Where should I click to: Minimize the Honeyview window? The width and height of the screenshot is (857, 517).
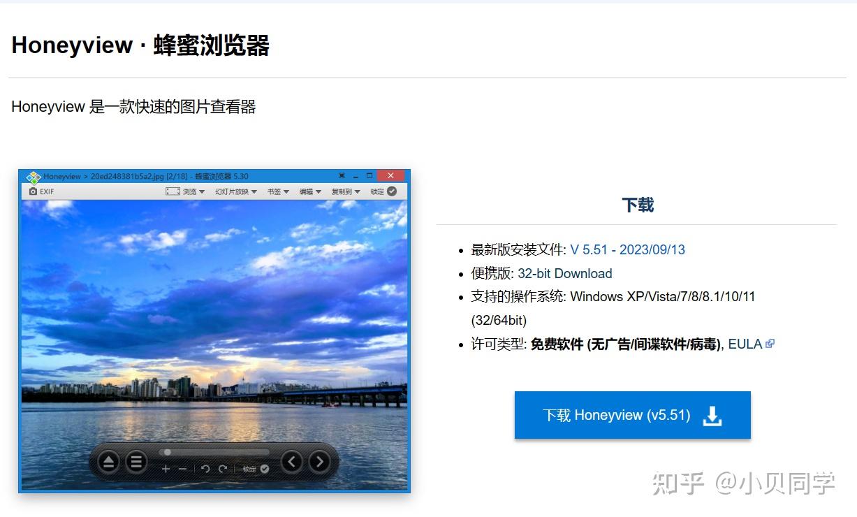coord(356,176)
